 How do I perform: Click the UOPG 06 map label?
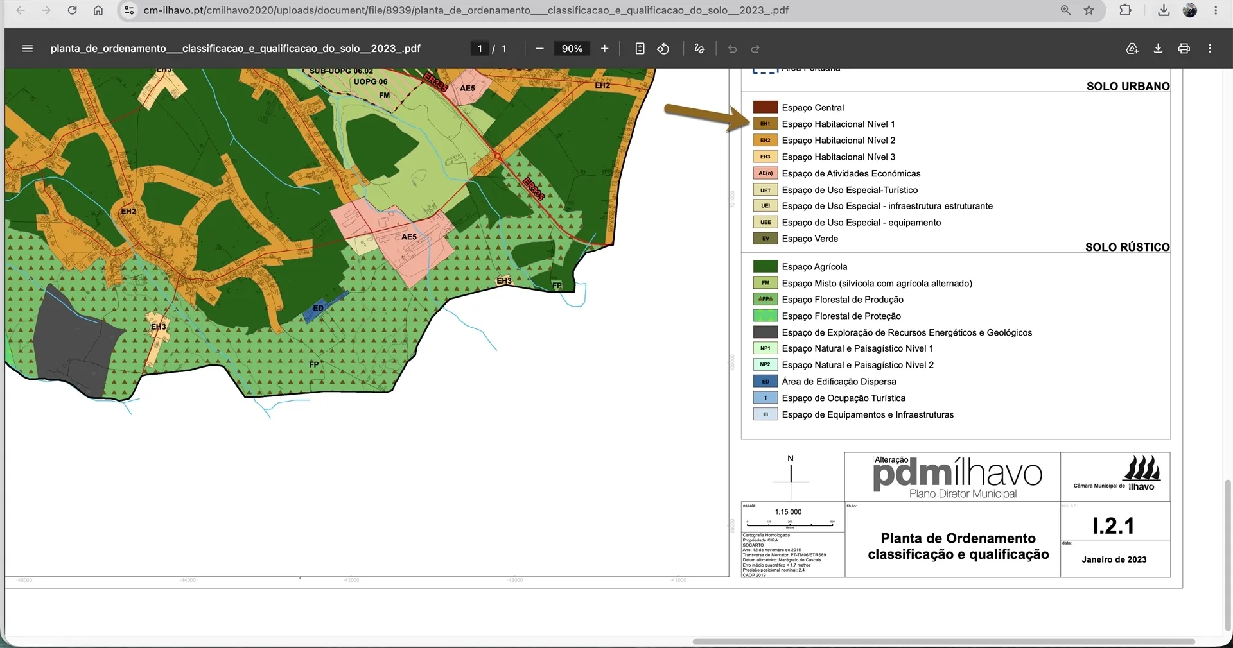point(371,81)
